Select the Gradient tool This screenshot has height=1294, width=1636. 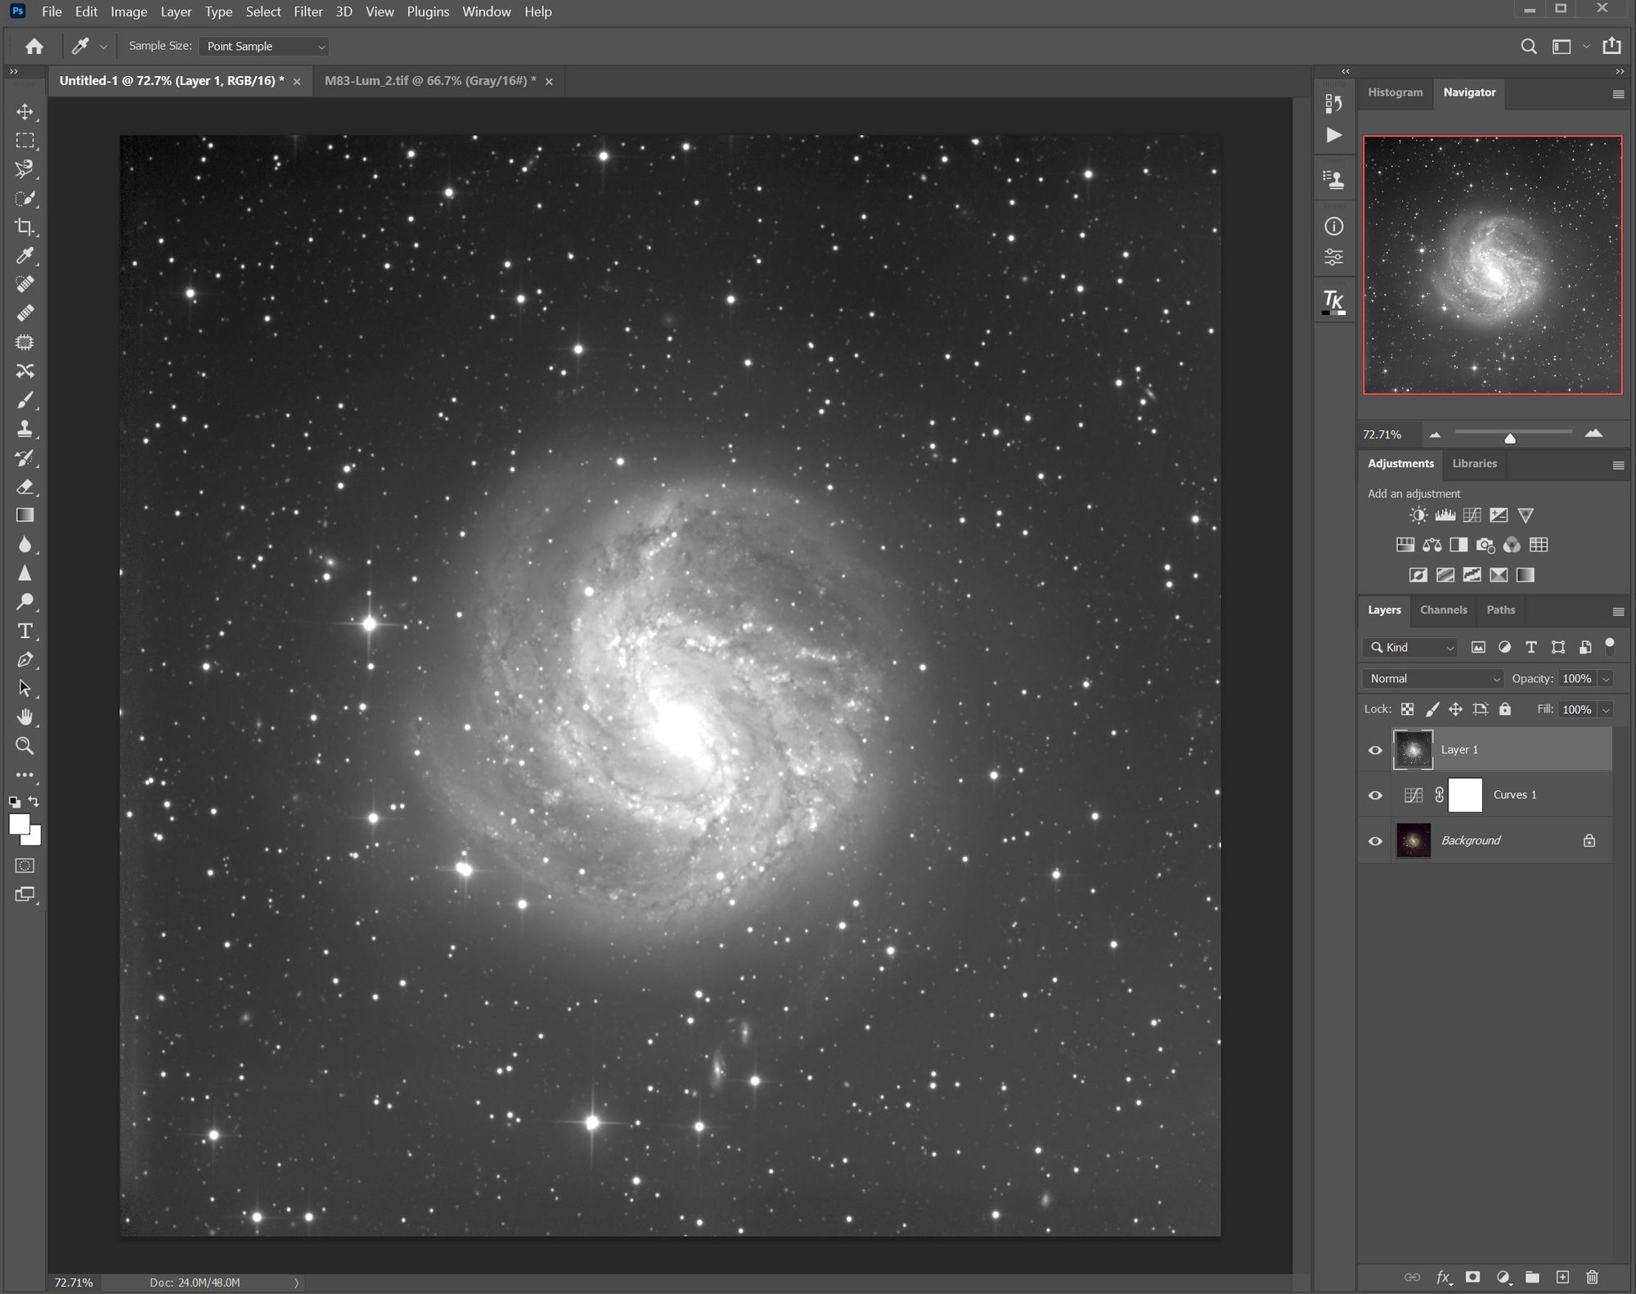pyautogui.click(x=25, y=515)
